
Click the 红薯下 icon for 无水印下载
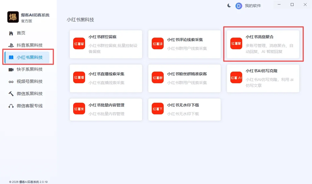(x=158, y=109)
